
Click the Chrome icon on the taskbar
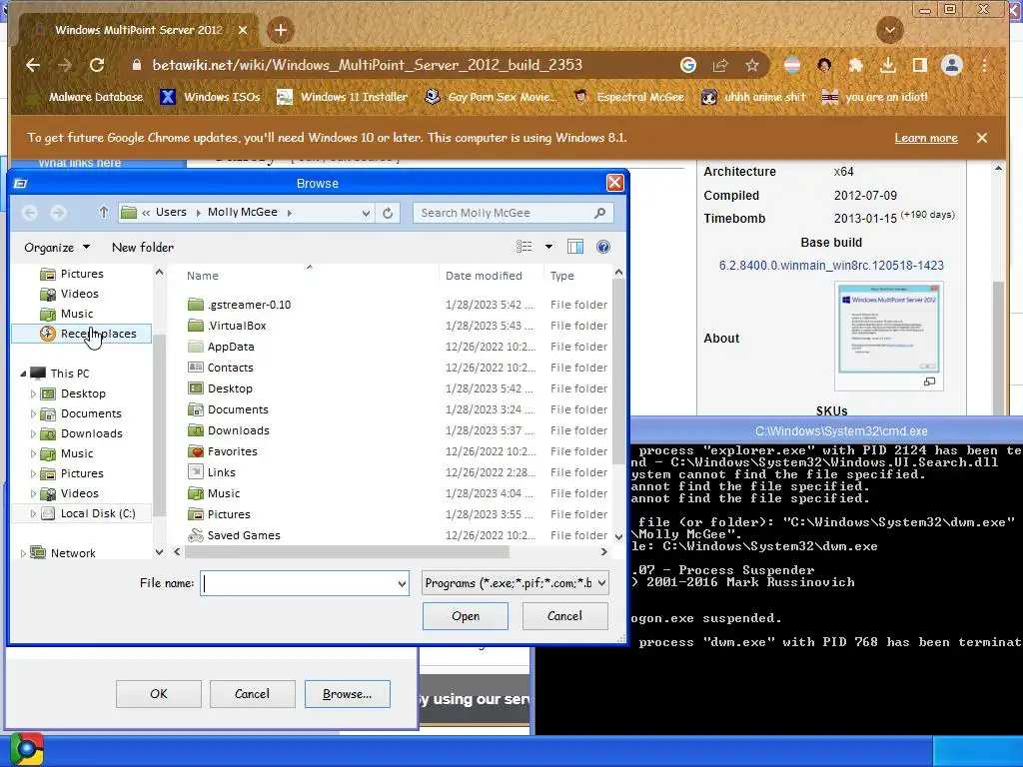25,749
